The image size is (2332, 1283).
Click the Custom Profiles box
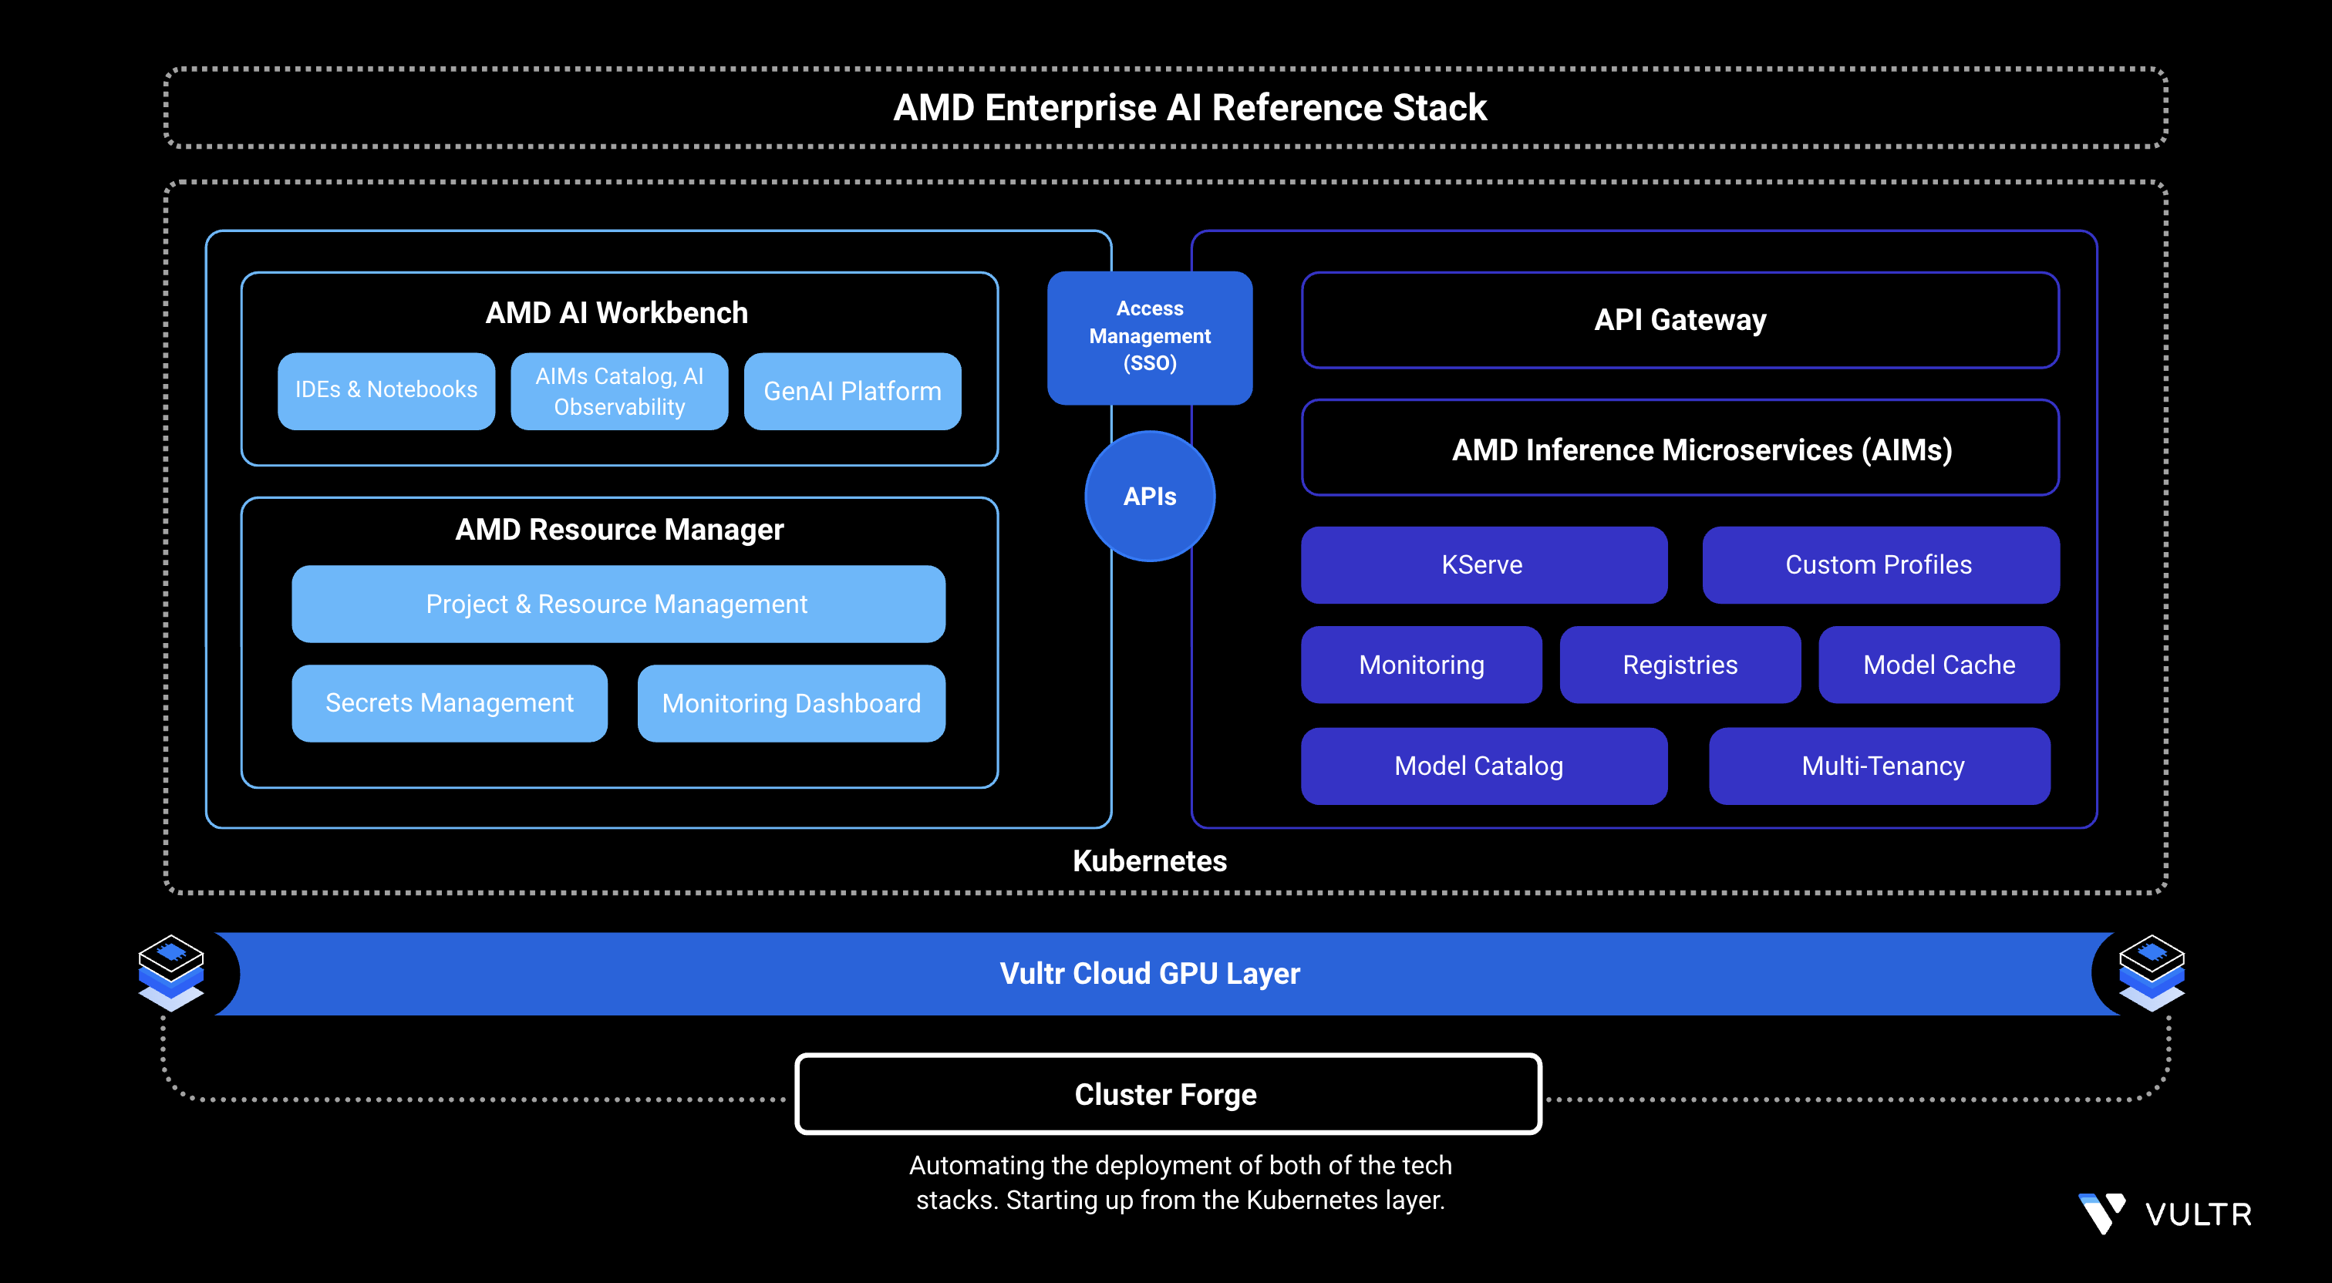click(1880, 564)
